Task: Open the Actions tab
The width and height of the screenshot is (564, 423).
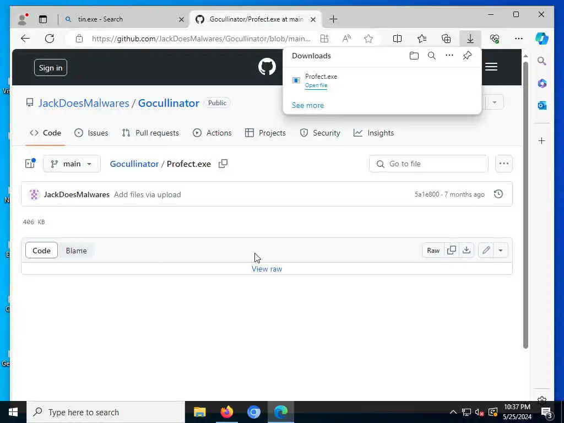Action: (212, 133)
